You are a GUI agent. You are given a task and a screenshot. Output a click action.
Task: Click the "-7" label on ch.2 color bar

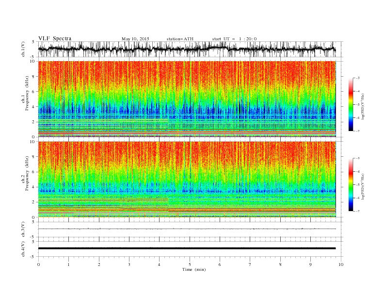click(358, 211)
